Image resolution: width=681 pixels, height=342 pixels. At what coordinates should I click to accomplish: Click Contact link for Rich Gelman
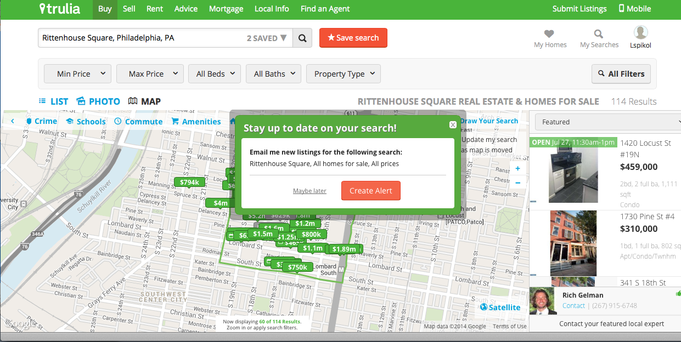(x=573, y=306)
